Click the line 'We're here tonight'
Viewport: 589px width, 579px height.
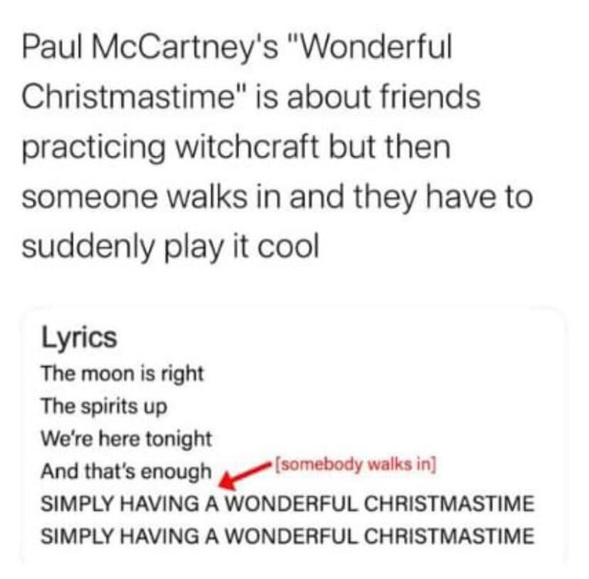(x=126, y=439)
